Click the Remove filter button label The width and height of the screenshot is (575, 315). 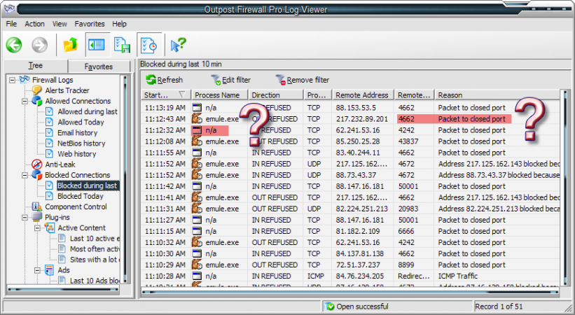point(308,80)
